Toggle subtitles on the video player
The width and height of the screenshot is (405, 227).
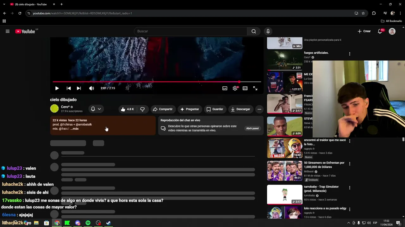[x=225, y=88]
